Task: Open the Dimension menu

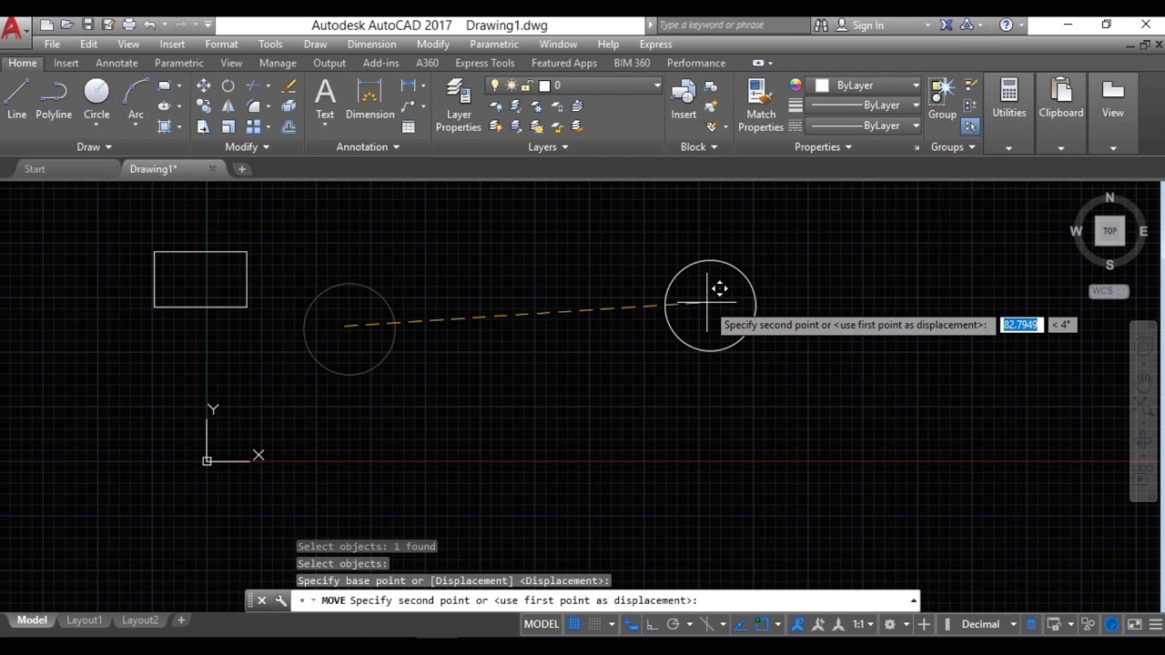Action: (x=370, y=44)
